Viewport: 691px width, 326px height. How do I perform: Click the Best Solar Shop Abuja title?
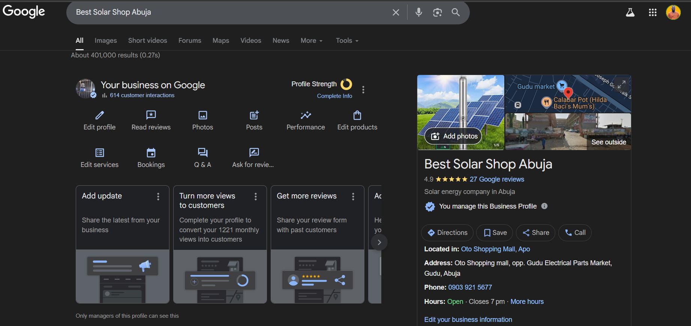click(x=488, y=164)
